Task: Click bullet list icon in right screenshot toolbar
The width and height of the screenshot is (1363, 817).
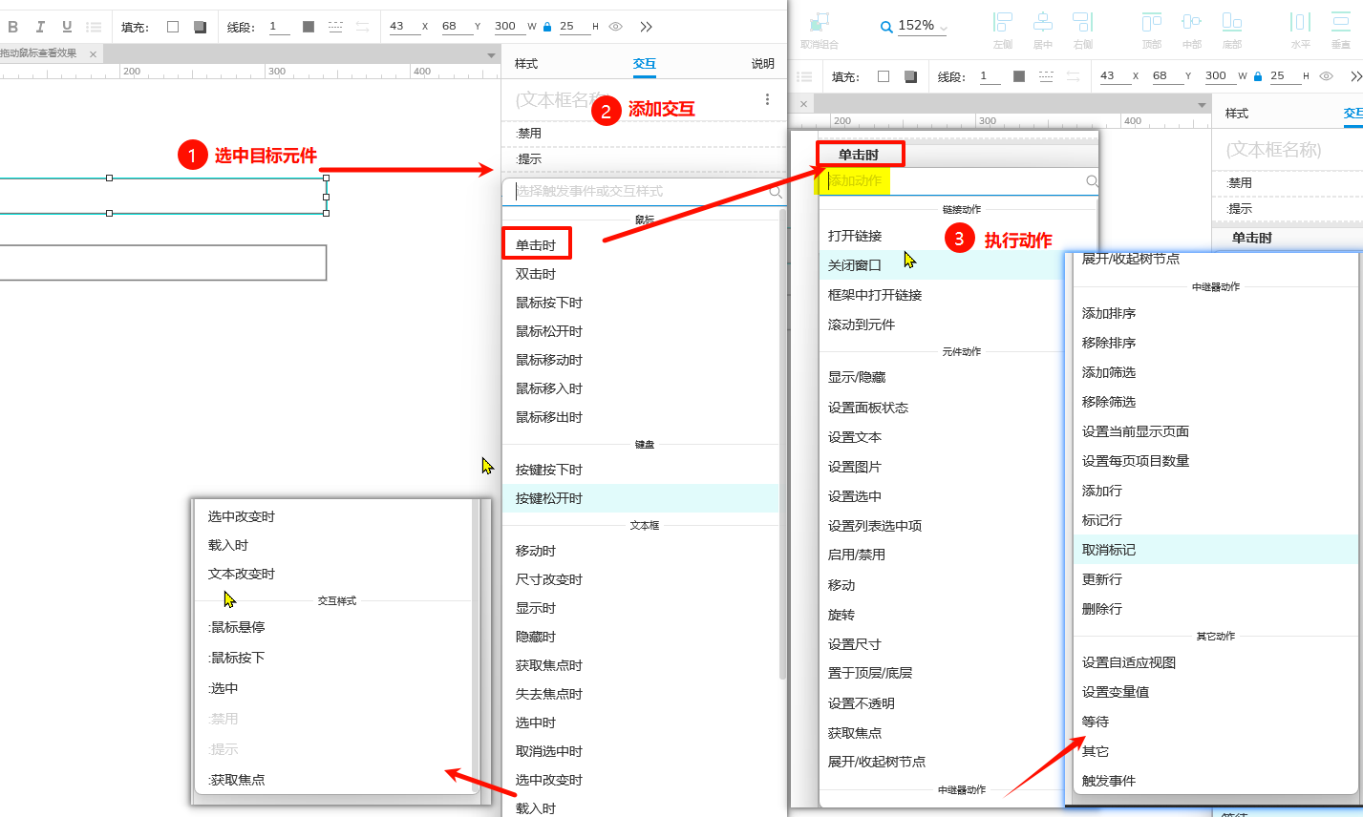Action: tap(804, 76)
